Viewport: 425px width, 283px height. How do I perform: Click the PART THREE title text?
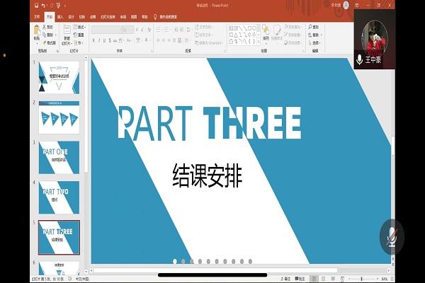coord(209,124)
